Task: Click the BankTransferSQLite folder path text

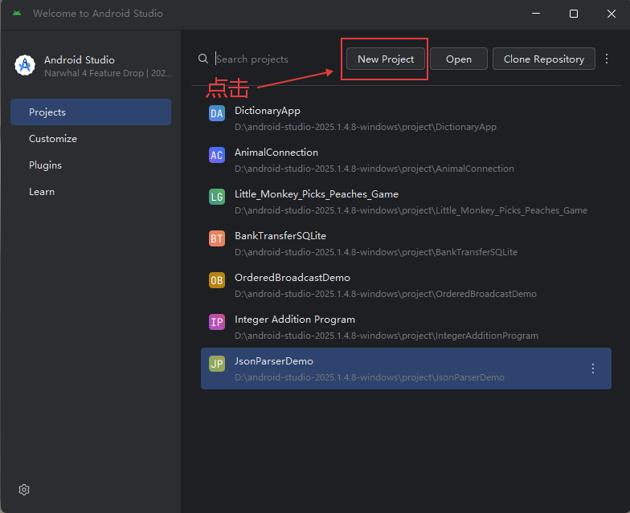Action: [x=376, y=252]
